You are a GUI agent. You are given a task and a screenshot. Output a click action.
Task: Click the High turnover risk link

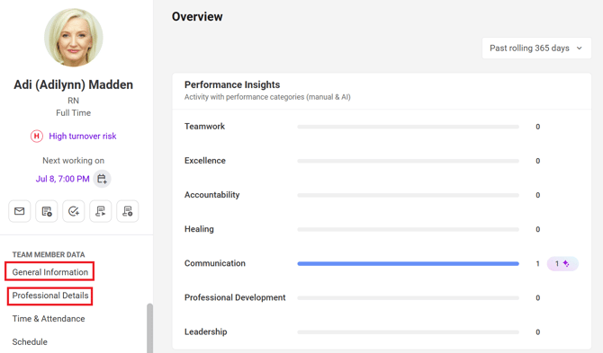pos(82,137)
